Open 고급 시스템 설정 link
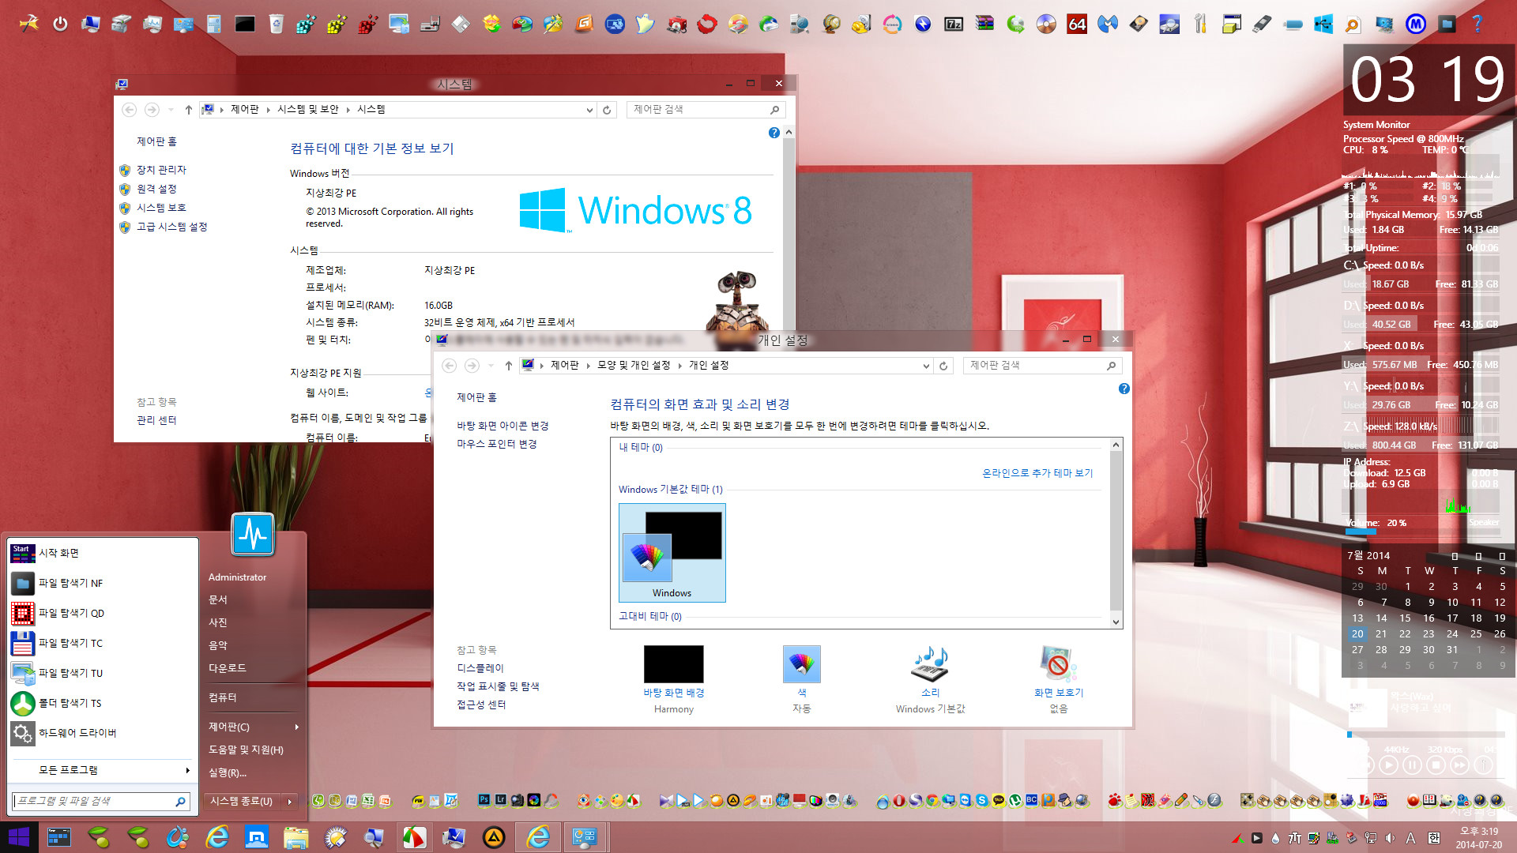 [171, 227]
